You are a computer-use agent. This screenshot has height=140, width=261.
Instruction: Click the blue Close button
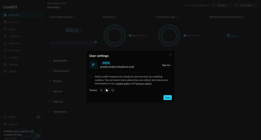pos(167,98)
